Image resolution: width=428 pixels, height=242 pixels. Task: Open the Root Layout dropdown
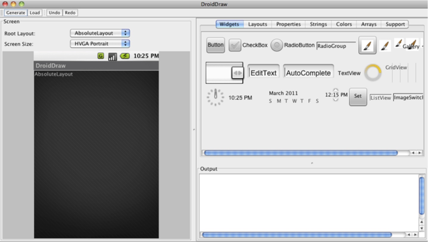coord(100,33)
